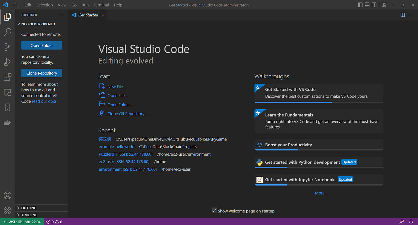The width and height of the screenshot is (418, 225).
Task: Click the Open File... link
Action: 117,96
